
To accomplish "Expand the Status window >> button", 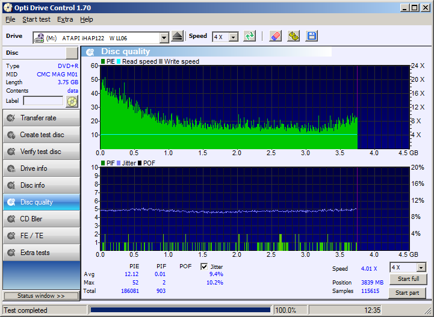I will [41, 296].
